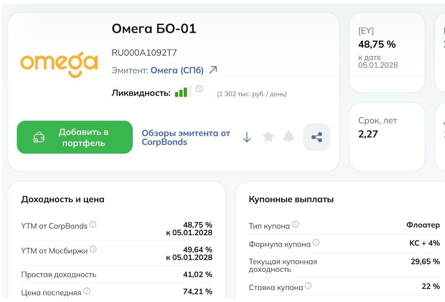The image size is (445, 302).
Task: Open Обзоры эмитента от CorpBonds link
Action: pos(186,138)
